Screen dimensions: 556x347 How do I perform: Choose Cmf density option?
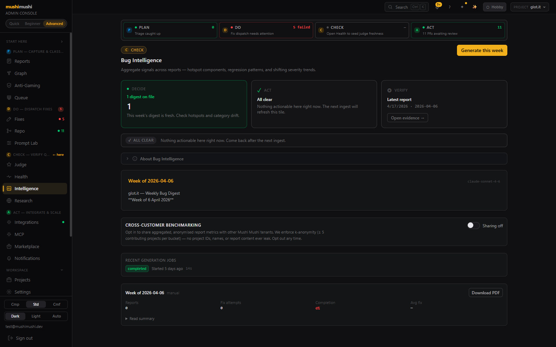click(57, 304)
